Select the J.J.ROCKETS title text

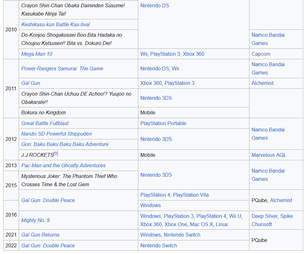[x=37, y=155]
